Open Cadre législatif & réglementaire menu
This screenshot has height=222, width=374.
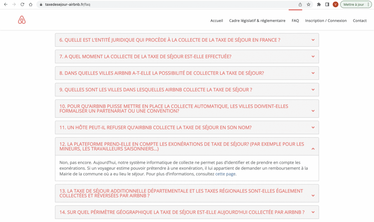point(257,21)
